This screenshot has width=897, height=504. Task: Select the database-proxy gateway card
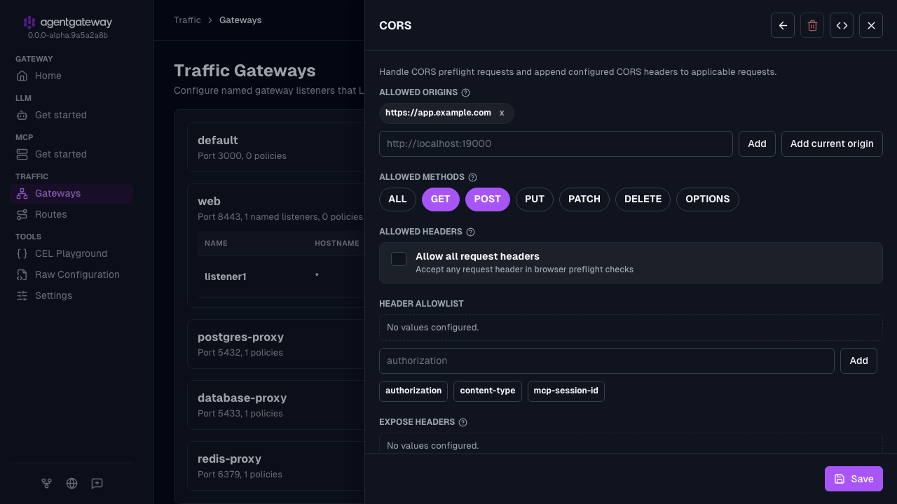(x=276, y=405)
